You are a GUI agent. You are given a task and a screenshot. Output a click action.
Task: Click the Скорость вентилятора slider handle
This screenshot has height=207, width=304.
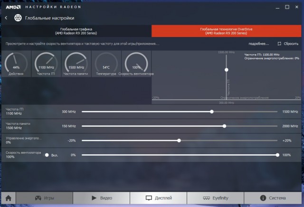point(277,155)
